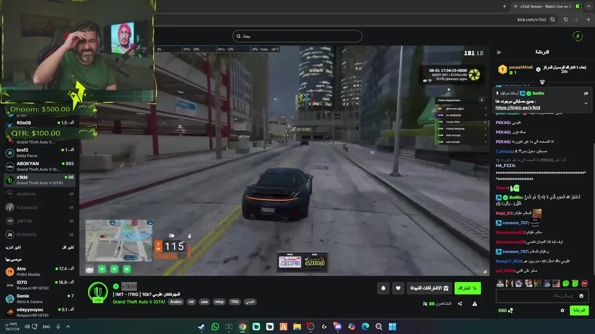
Task: Open the Kick profile icon at top right
Action: [577, 36]
